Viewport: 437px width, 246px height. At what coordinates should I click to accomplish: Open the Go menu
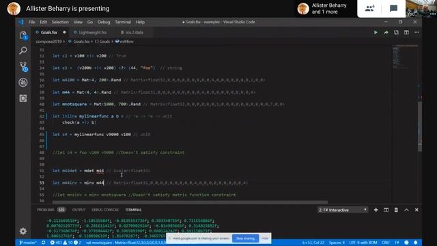tap(89, 22)
